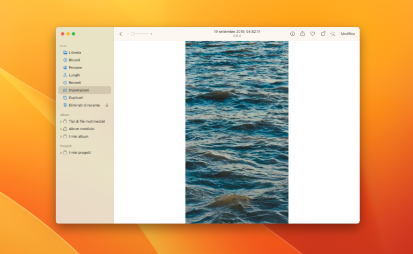This screenshot has width=413, height=254.
Task: Click the trash icon for Eliminati
Action: point(65,105)
